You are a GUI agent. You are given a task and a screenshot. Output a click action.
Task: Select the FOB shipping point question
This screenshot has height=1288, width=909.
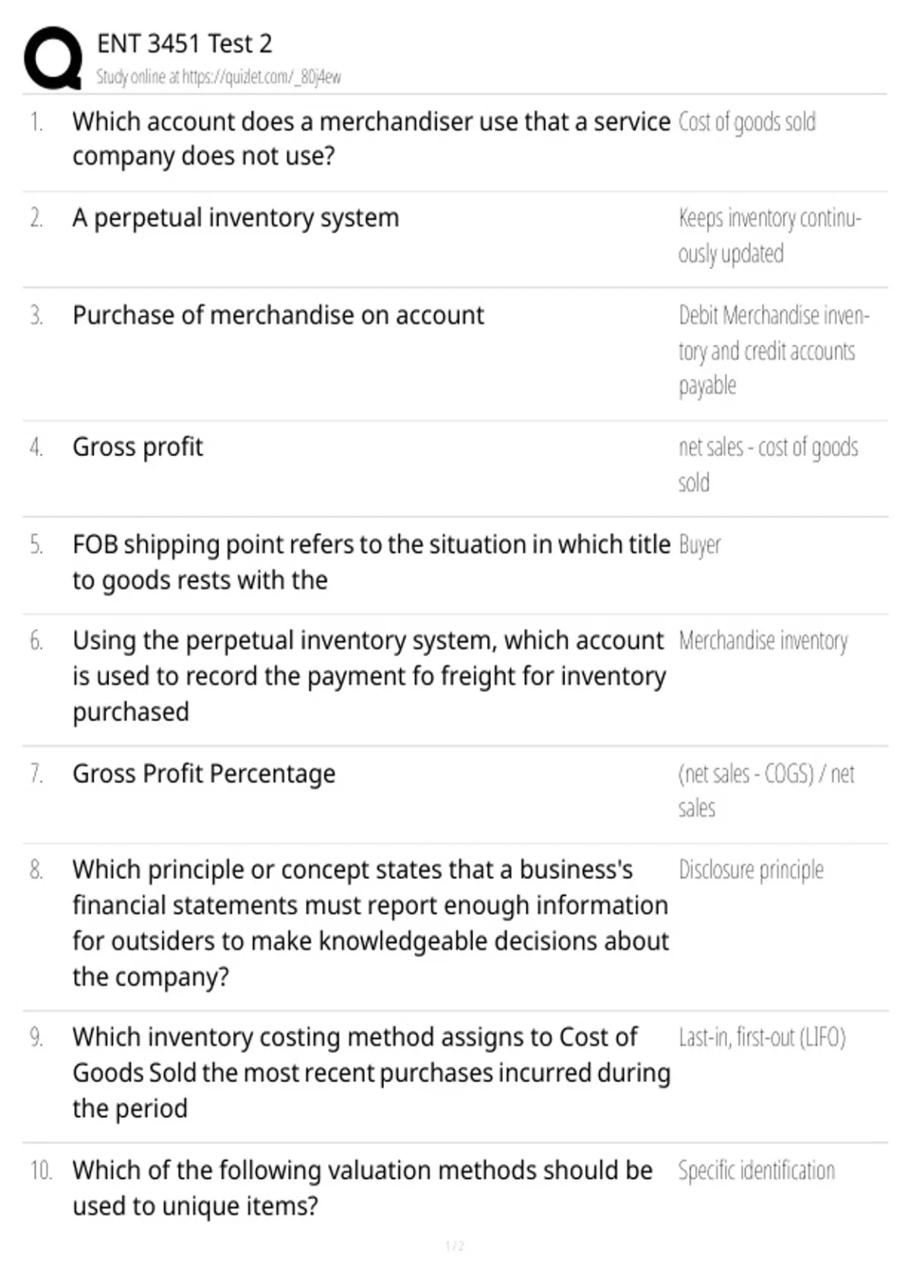pos(371,562)
